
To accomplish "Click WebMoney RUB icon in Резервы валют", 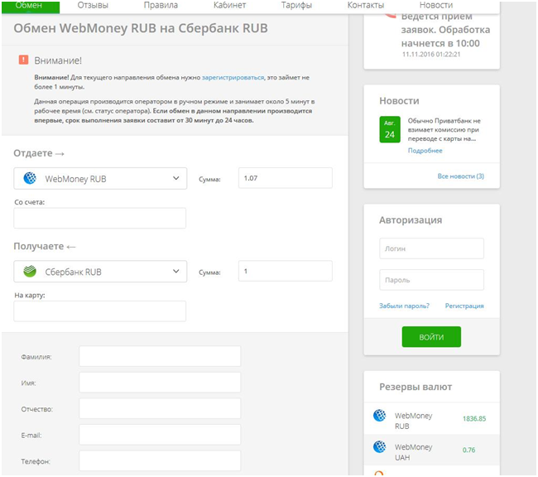I will click(x=379, y=415).
